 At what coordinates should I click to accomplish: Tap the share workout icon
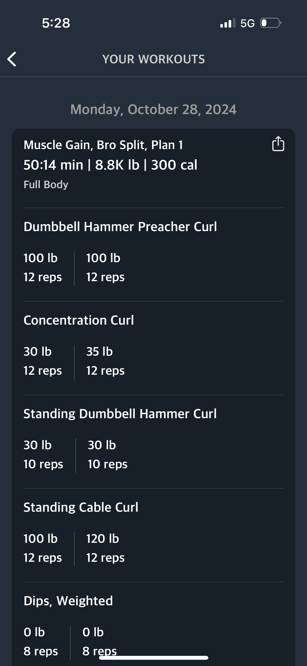pyautogui.click(x=278, y=144)
